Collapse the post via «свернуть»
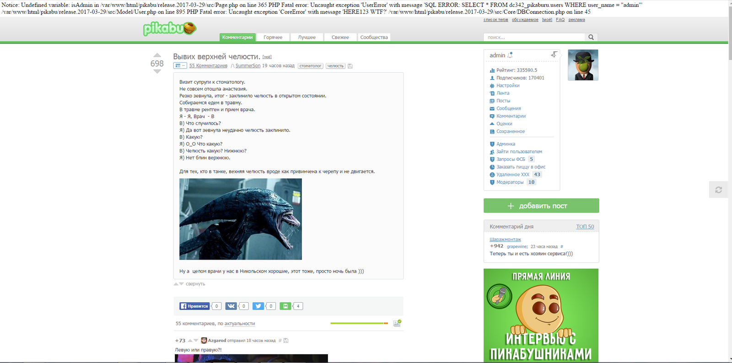The width and height of the screenshot is (732, 363). coord(195,284)
